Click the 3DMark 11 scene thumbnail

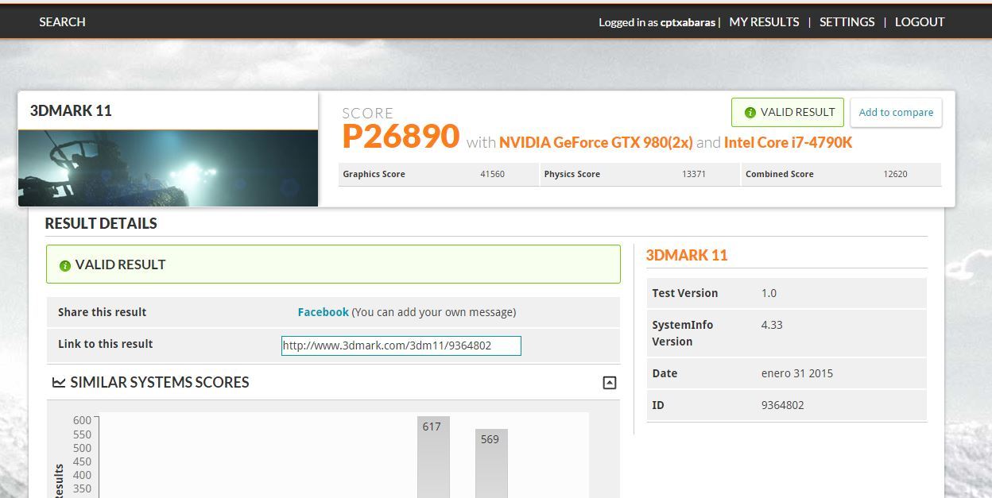click(x=168, y=168)
